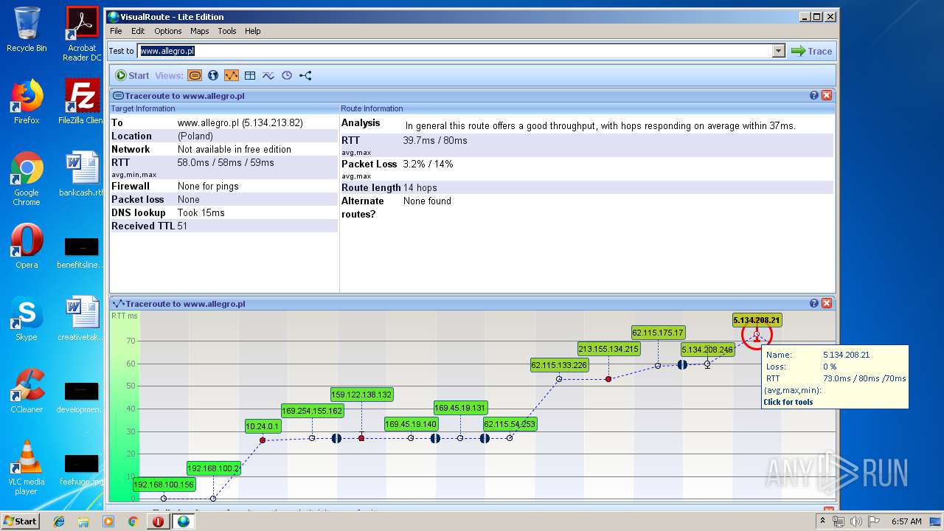This screenshot has width=944, height=531.
Task: Click the 169.45.19.140 hop label
Action: click(411, 424)
